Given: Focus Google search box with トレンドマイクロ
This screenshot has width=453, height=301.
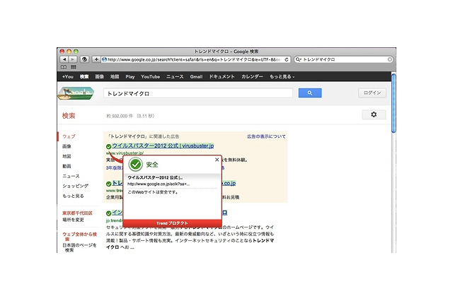Looking at the screenshot, I should click(x=198, y=93).
